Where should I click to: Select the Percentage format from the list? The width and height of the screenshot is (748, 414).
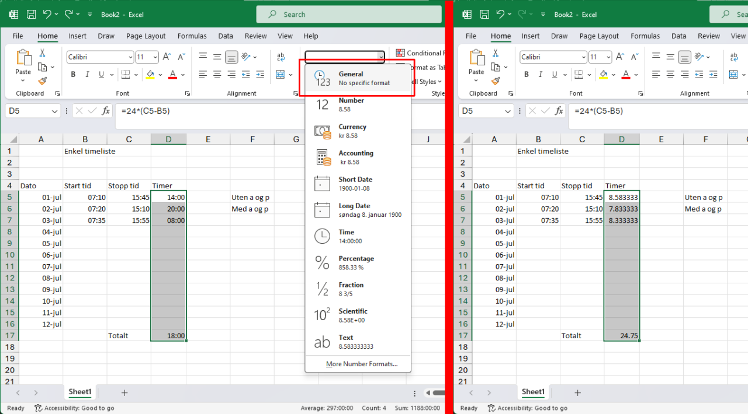358,262
